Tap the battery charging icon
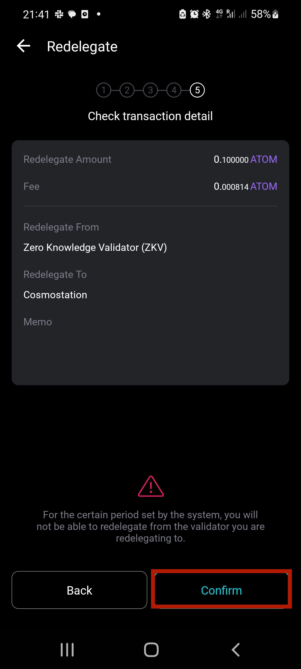The image size is (301, 669). pos(275,14)
